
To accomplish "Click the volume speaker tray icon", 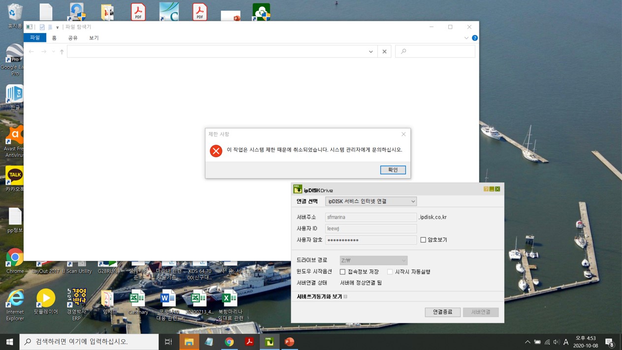I will (557, 342).
